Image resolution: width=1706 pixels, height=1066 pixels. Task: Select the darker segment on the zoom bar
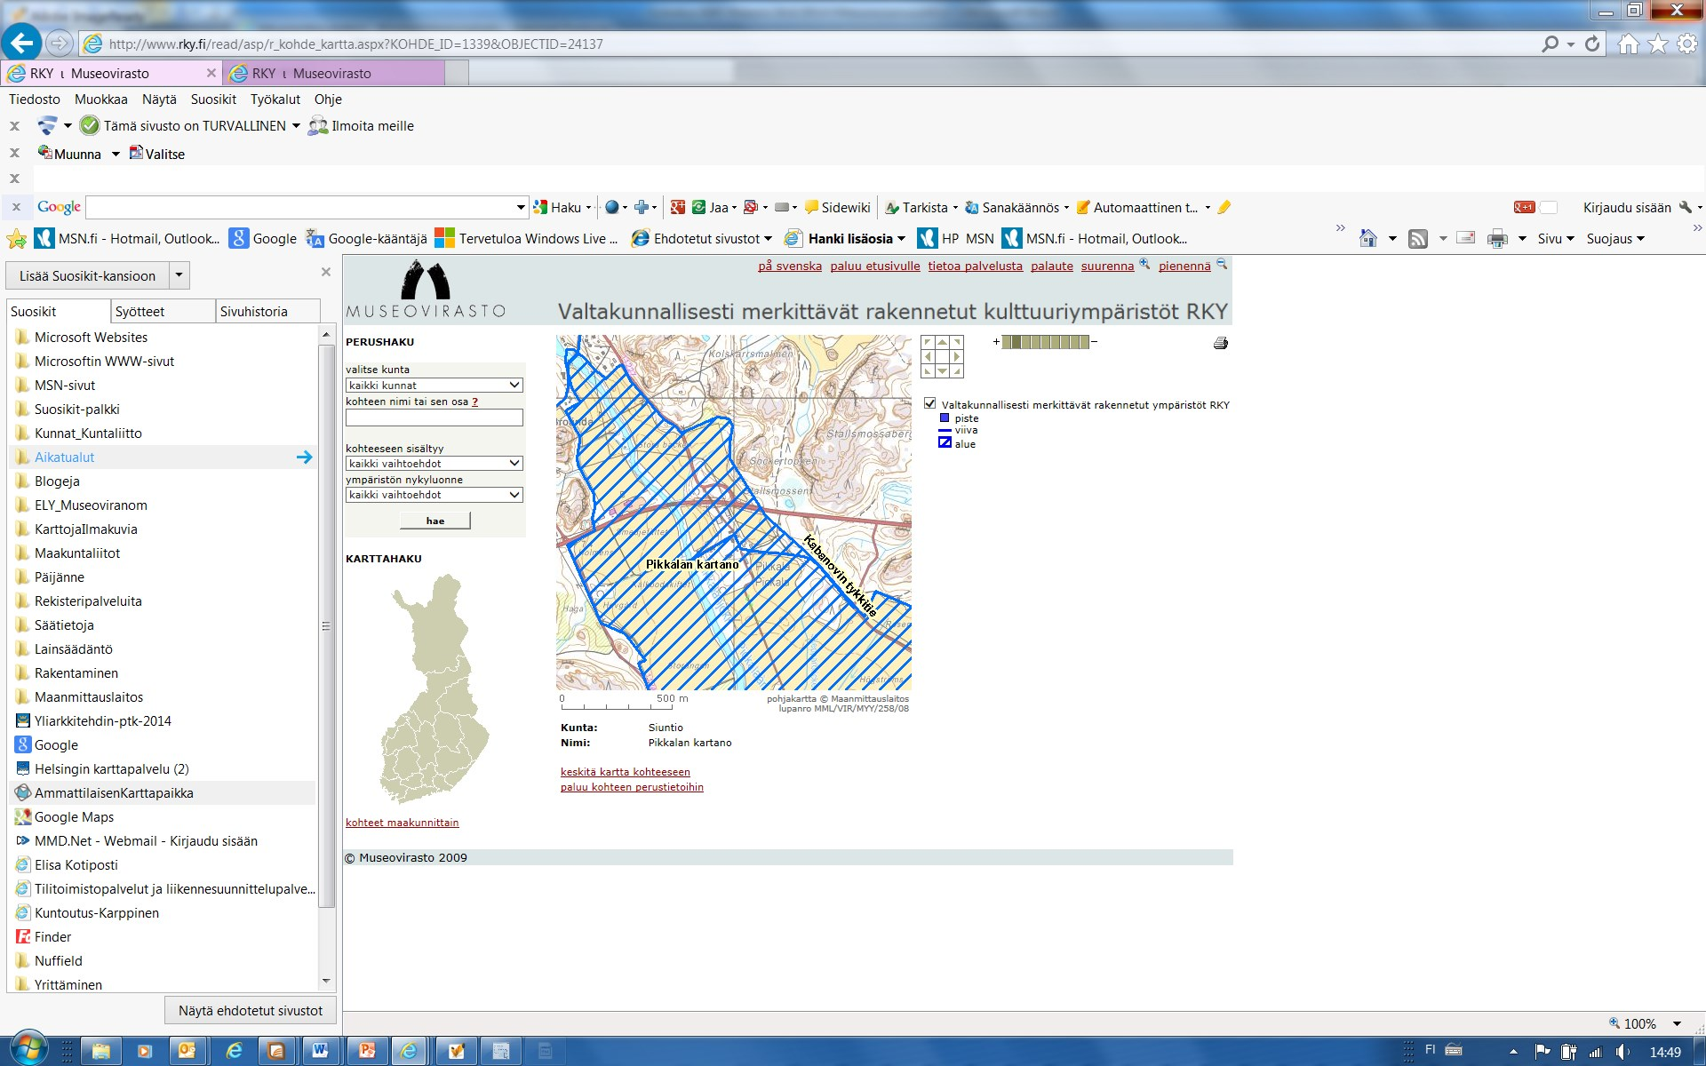1016,341
